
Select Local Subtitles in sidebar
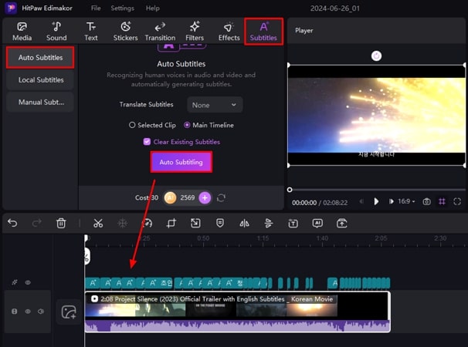click(40, 79)
